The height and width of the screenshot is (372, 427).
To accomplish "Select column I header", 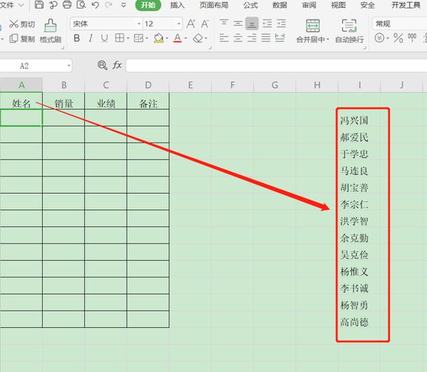I will point(360,85).
